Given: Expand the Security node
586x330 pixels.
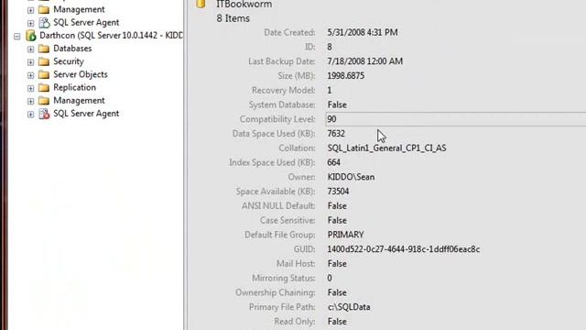Looking at the screenshot, I should (x=30, y=62).
